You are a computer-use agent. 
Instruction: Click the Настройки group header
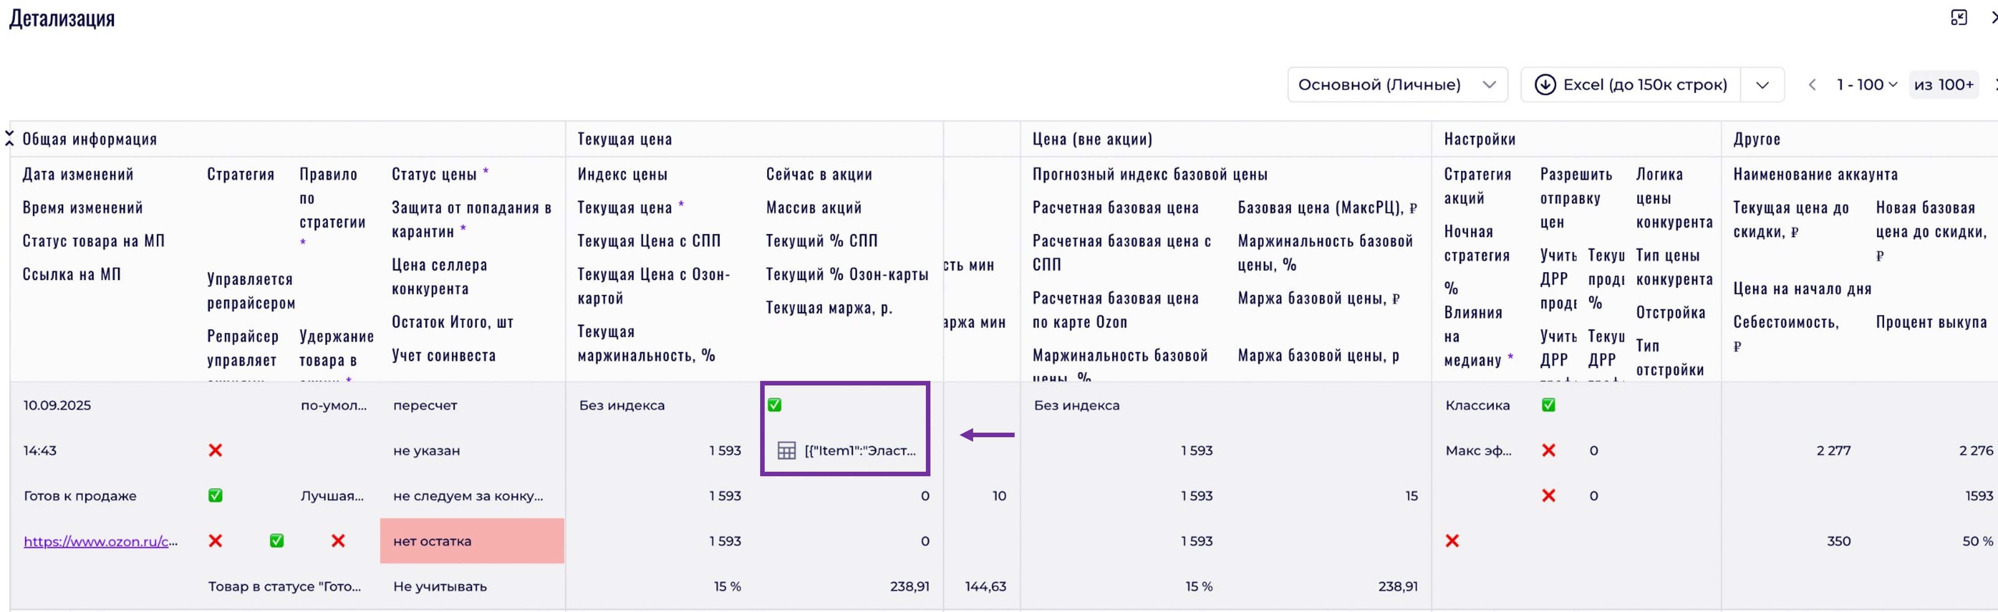point(1479,139)
